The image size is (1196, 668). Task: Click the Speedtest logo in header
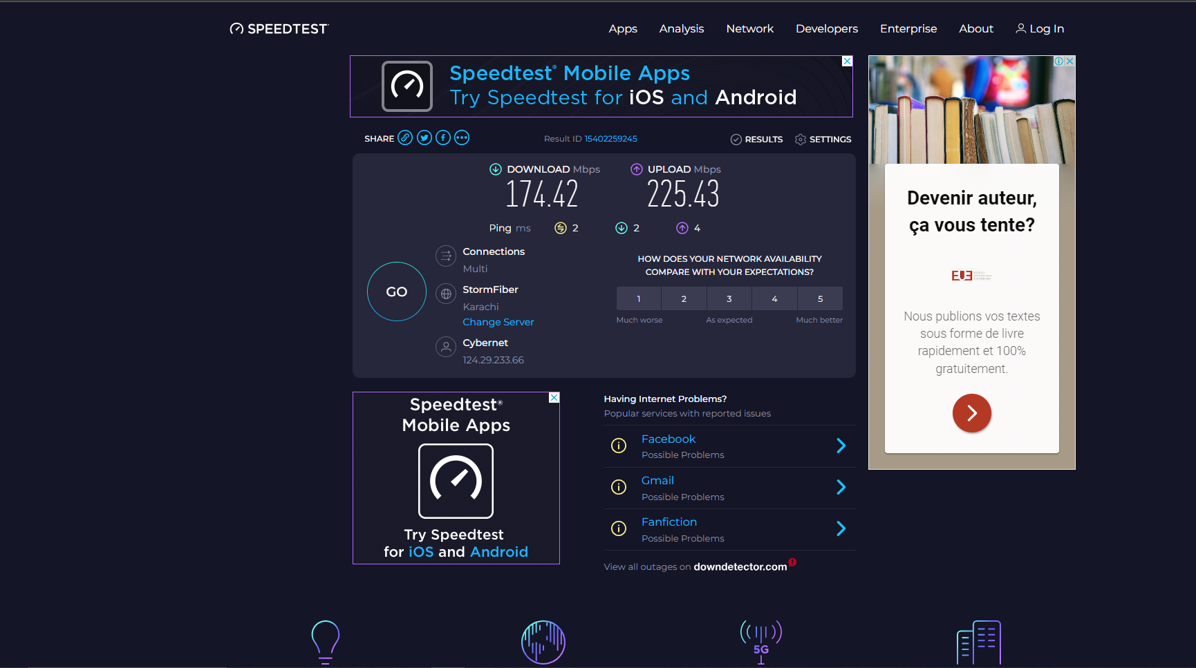pos(279,28)
